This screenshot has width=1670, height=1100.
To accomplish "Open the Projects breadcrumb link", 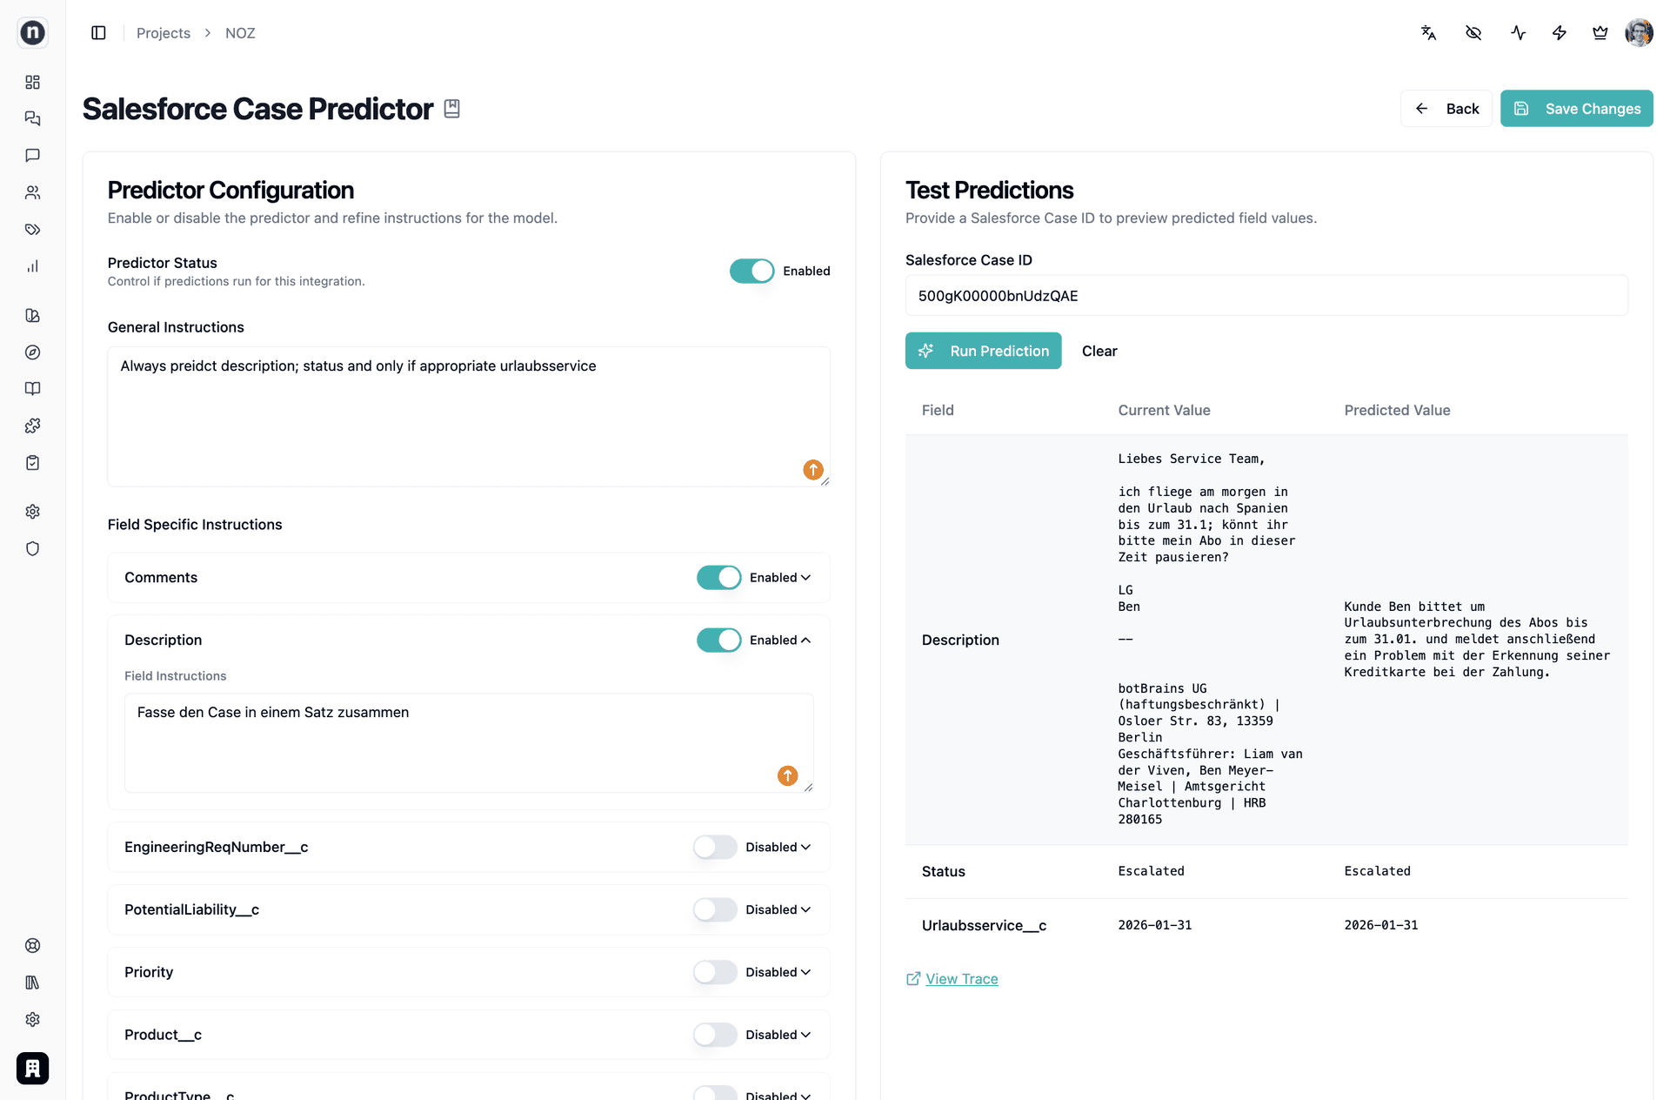I will pos(163,32).
